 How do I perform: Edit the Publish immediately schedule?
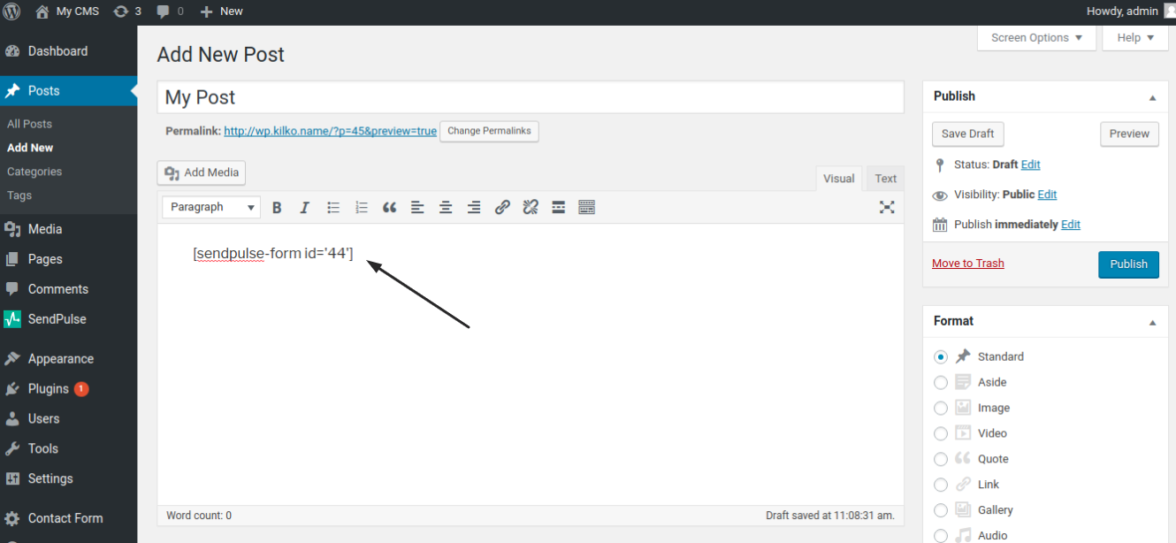click(1071, 225)
